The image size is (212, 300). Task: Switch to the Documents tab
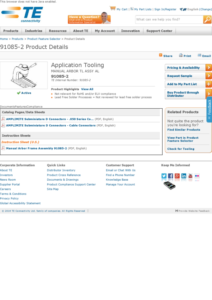click(x=7, y=107)
